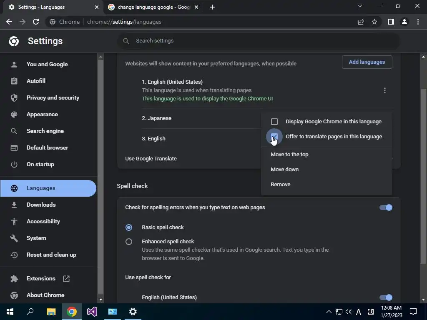427x320 pixels.
Task: Click the Chrome logo beside Settings title
Action: pyautogui.click(x=14, y=41)
